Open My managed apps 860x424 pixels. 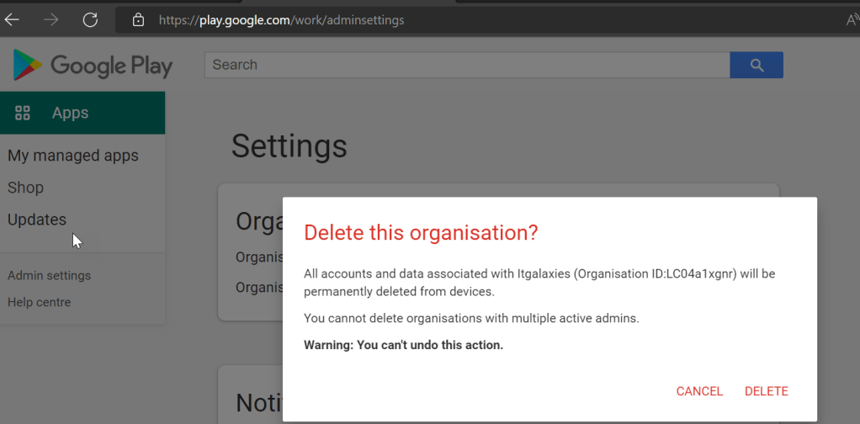73,156
